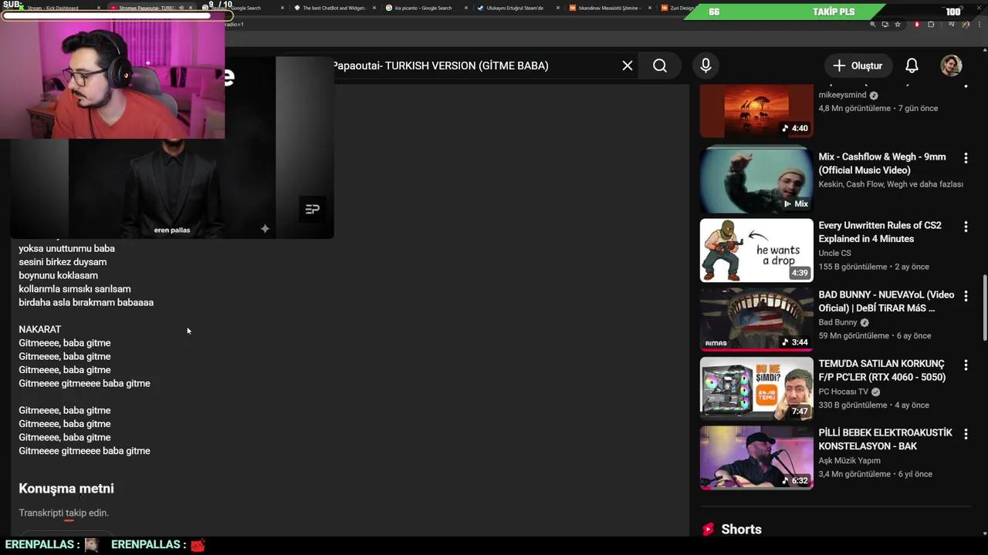Open the YouTube account avatar menu
This screenshot has width=988, height=555.
point(951,66)
